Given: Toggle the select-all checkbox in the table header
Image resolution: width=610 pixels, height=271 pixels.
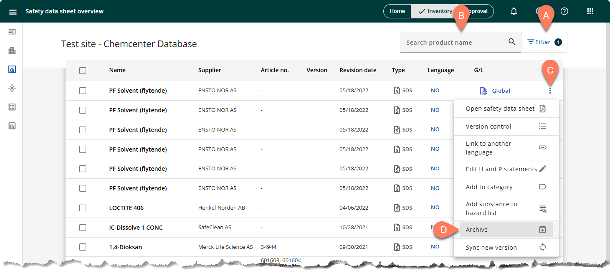Looking at the screenshot, I should click(x=83, y=71).
